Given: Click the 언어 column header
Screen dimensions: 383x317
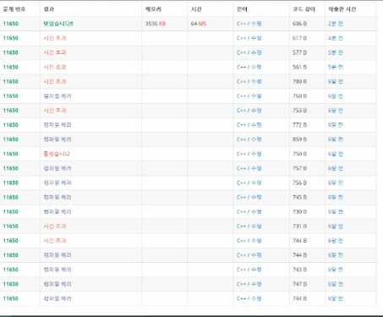Looking at the screenshot, I should coord(242,9).
